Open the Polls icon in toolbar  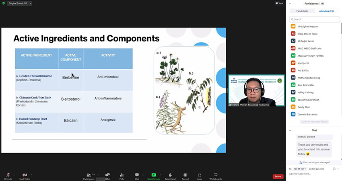coord(122,175)
